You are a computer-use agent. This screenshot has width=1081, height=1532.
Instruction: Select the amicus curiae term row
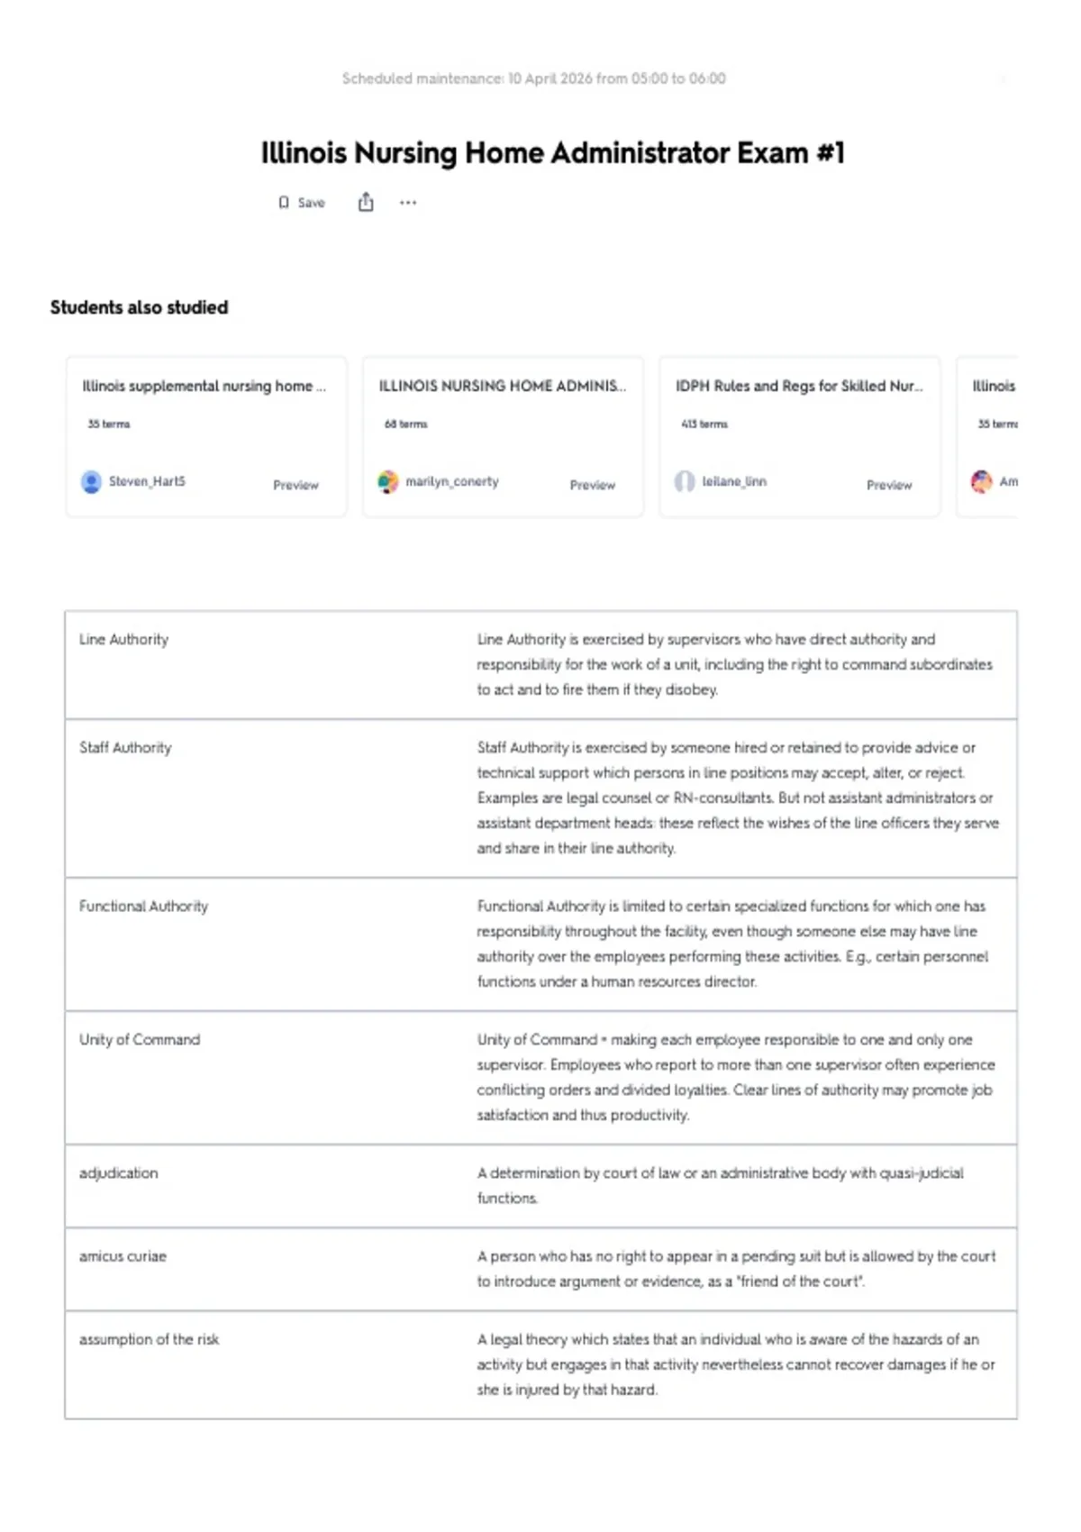click(x=540, y=1269)
